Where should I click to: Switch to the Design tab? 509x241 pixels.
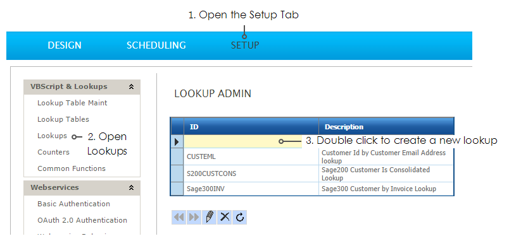click(65, 45)
